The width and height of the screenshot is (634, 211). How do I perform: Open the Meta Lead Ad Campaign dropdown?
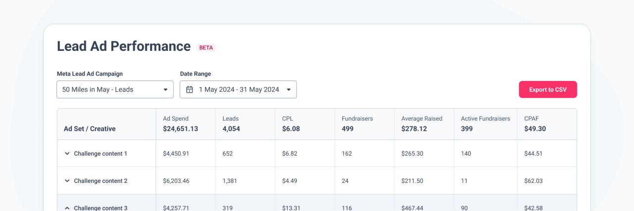pyautogui.click(x=115, y=89)
